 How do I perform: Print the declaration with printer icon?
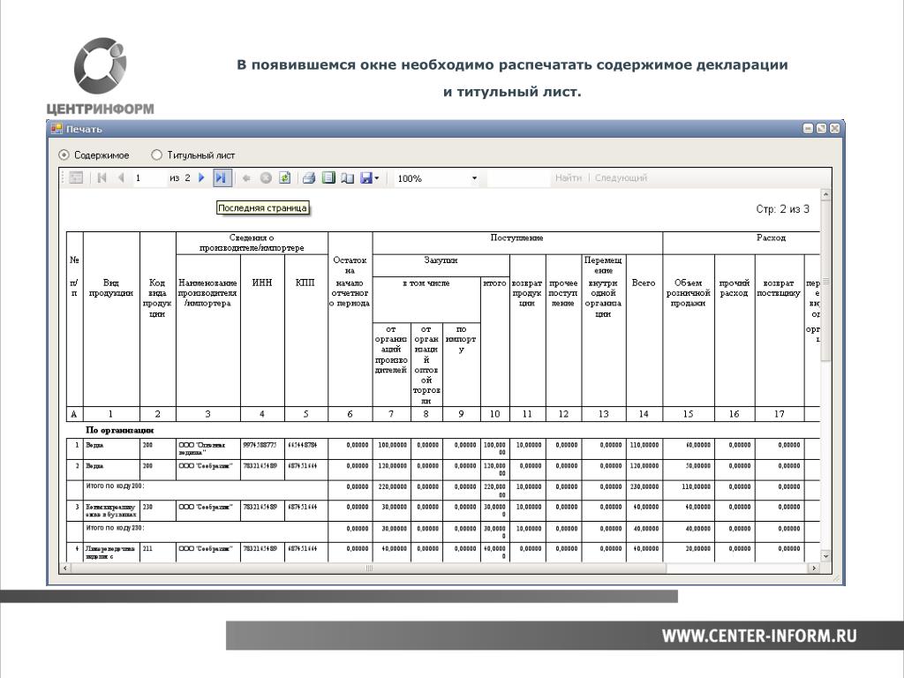pyautogui.click(x=308, y=177)
